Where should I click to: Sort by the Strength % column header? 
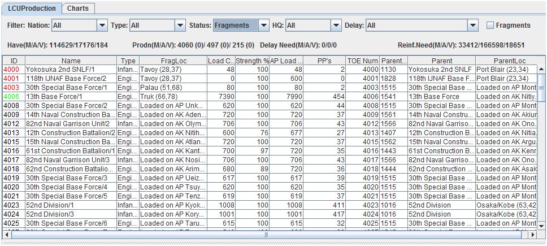(252, 61)
